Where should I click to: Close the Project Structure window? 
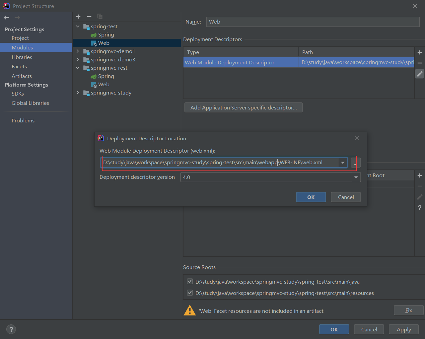pos(415,6)
